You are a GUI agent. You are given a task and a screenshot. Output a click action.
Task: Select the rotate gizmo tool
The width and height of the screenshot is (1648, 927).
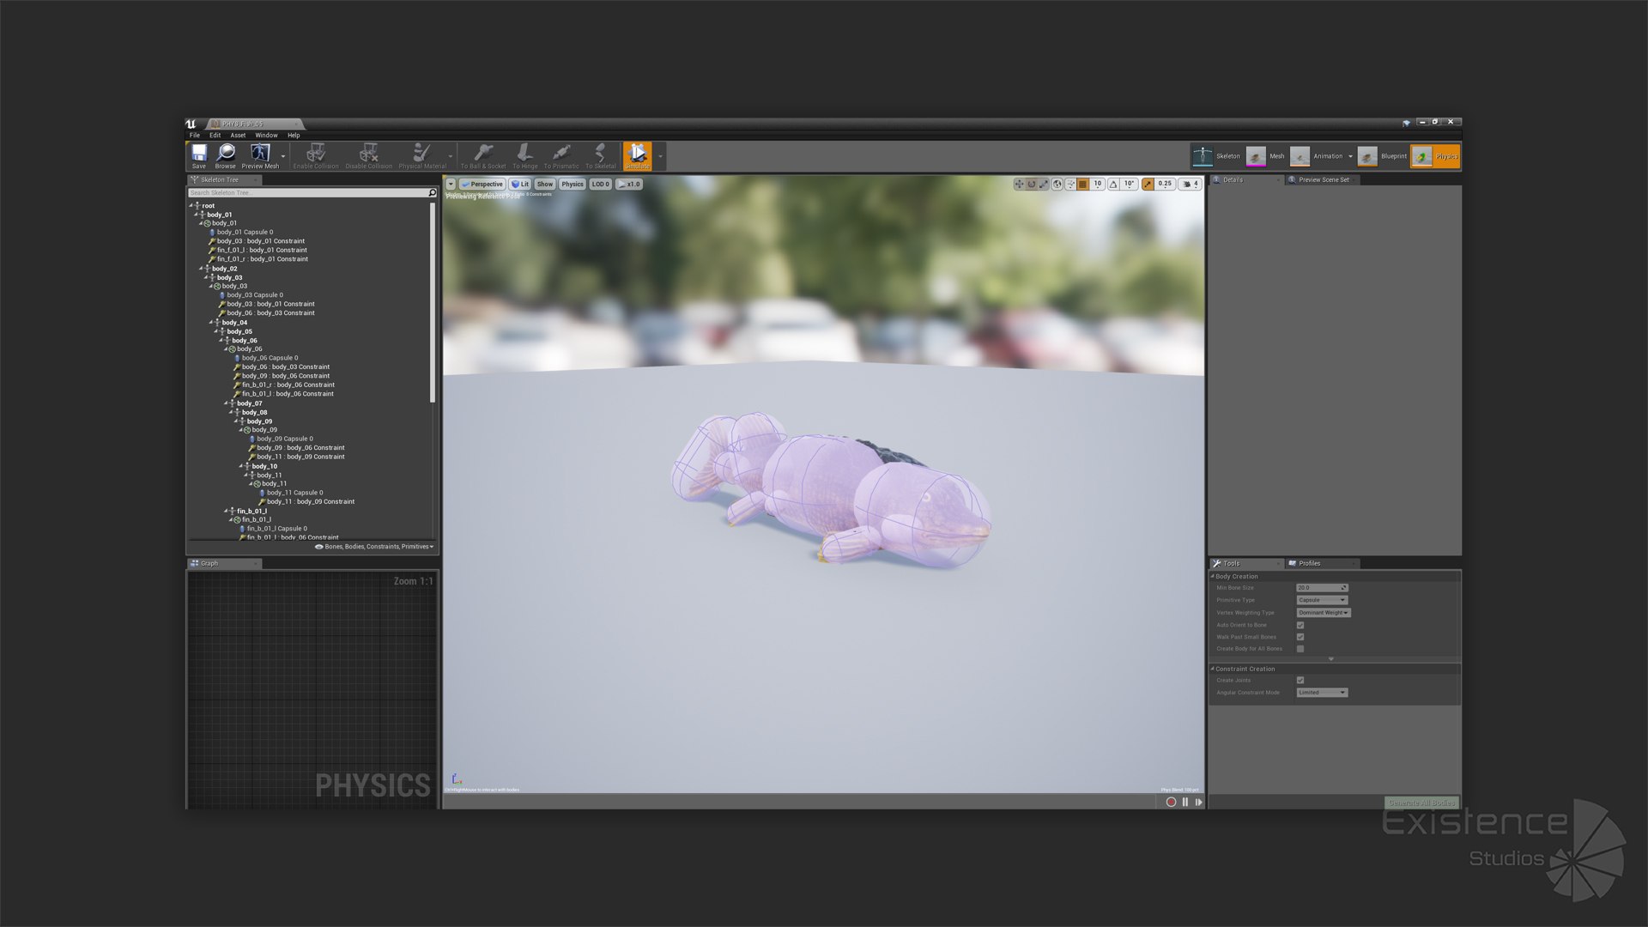click(1032, 184)
